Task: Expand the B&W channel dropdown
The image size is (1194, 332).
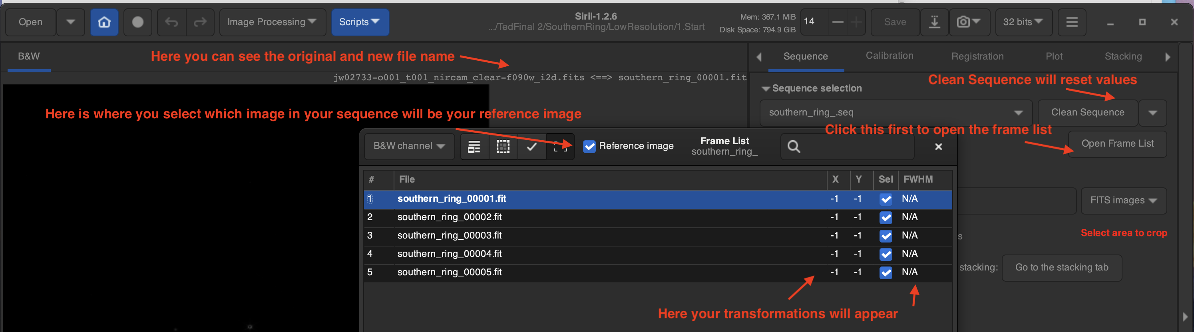Action: (409, 146)
